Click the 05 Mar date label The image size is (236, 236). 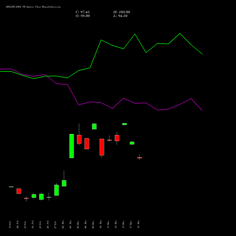point(78,224)
